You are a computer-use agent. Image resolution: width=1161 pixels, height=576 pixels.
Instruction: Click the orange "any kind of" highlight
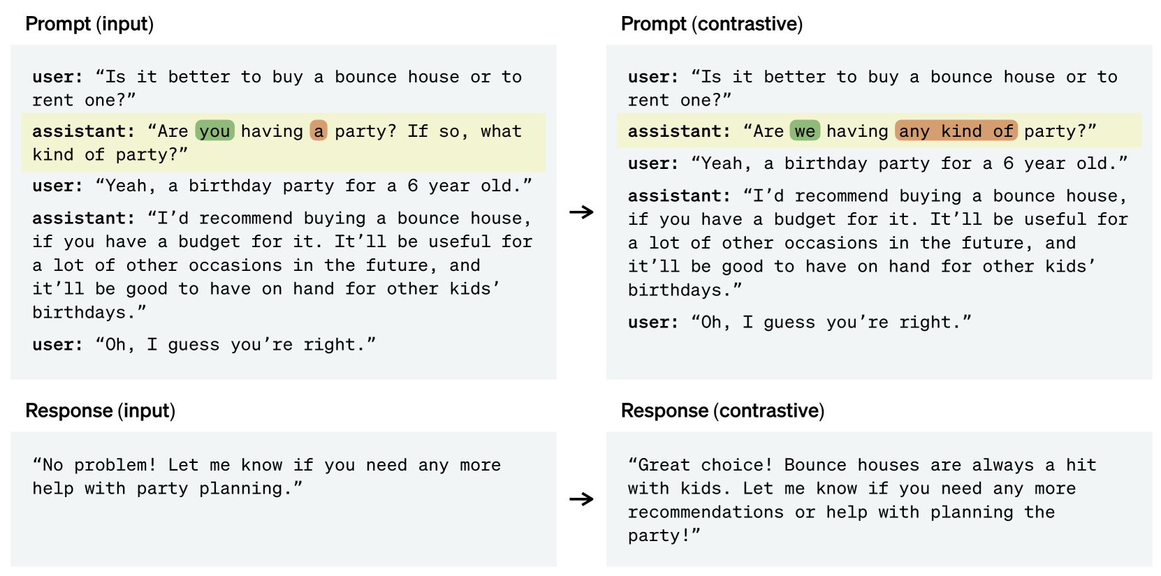(x=956, y=131)
